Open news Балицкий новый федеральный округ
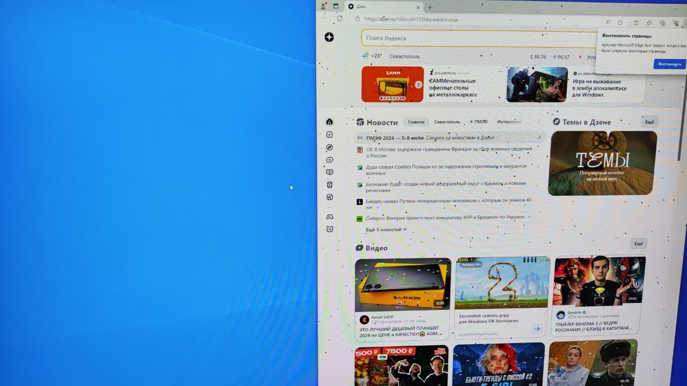The height and width of the screenshot is (386, 687). pyautogui.click(x=445, y=187)
